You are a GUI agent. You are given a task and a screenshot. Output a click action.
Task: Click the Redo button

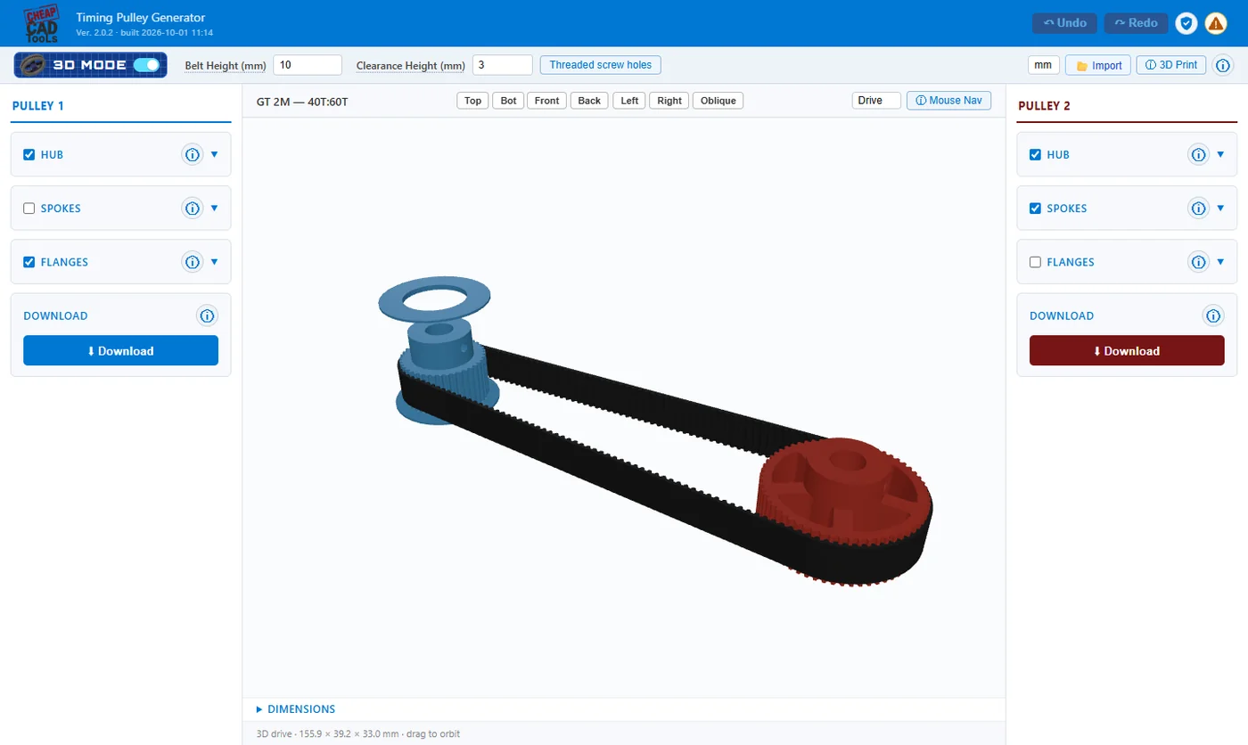click(x=1137, y=23)
